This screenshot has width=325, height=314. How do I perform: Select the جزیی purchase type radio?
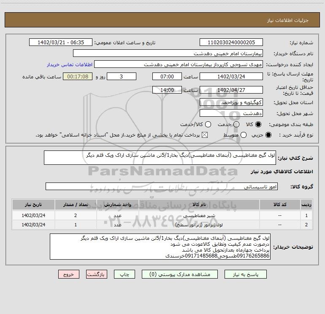268,135
